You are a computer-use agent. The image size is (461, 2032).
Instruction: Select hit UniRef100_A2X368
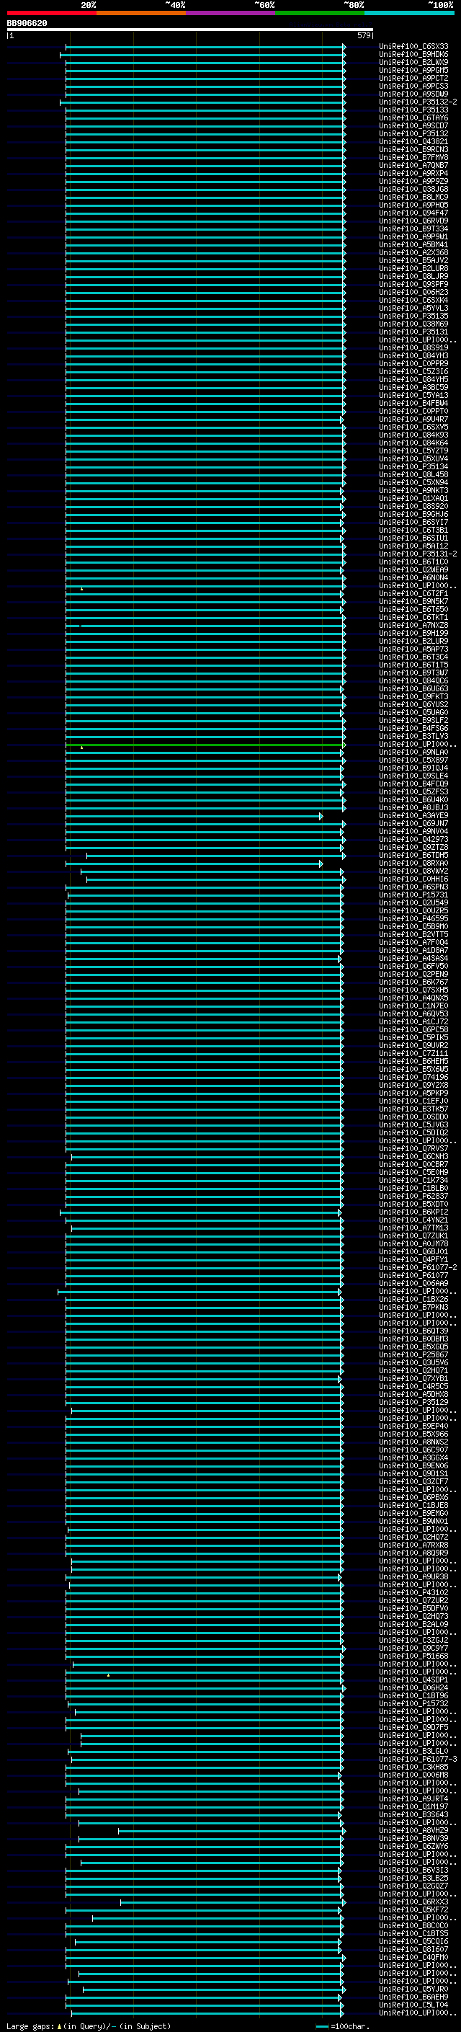coord(413,252)
